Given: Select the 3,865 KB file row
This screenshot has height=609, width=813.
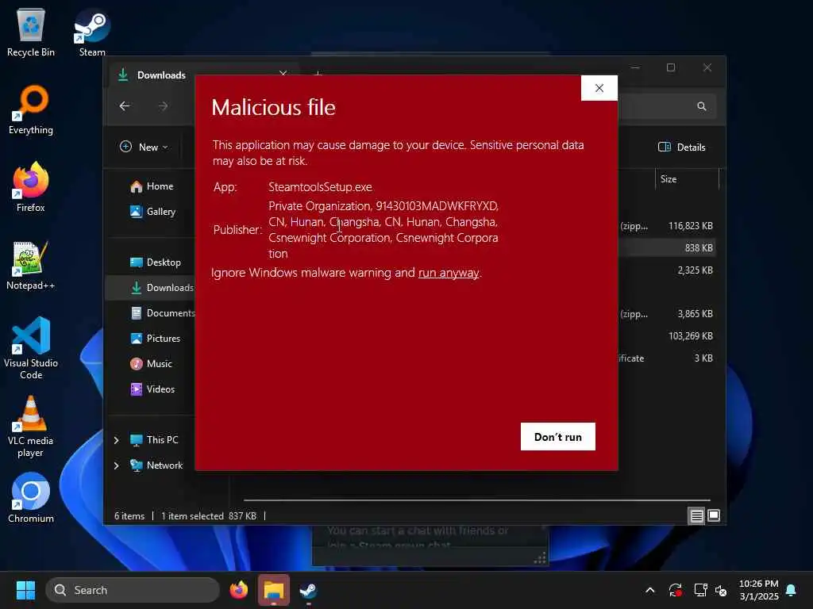Looking at the screenshot, I should click(669, 314).
